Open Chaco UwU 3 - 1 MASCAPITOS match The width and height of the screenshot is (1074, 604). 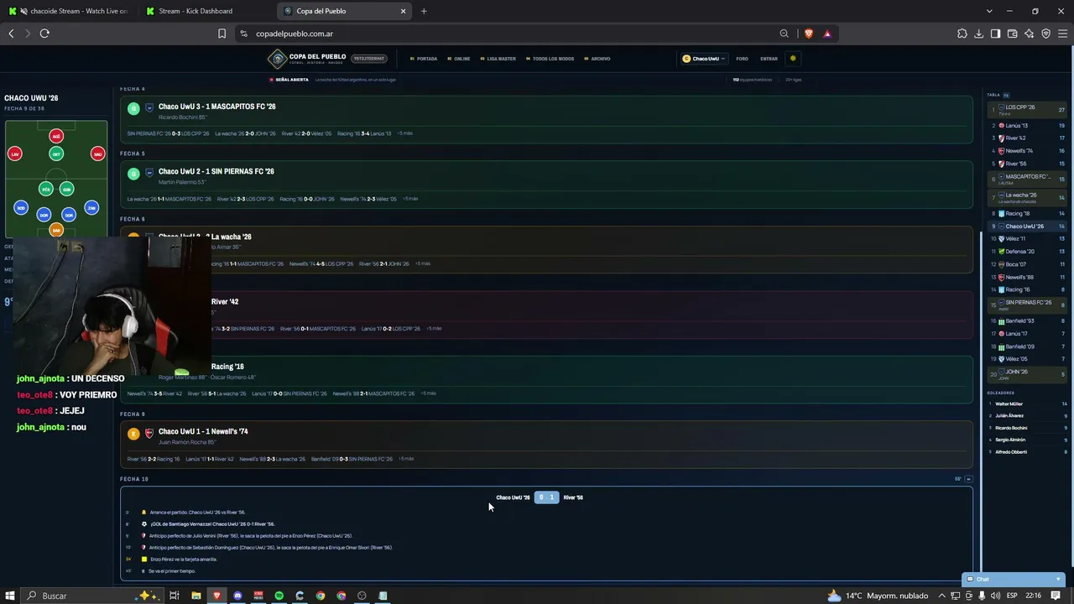coord(546,120)
